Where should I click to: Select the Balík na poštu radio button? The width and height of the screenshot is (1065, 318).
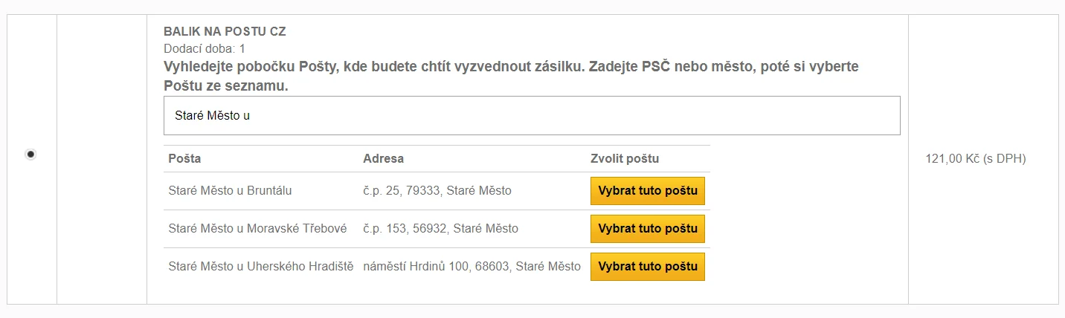click(x=30, y=154)
